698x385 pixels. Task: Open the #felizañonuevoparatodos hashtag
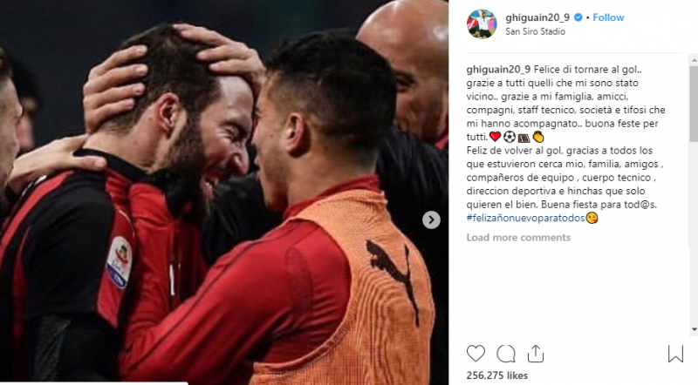[x=525, y=218]
